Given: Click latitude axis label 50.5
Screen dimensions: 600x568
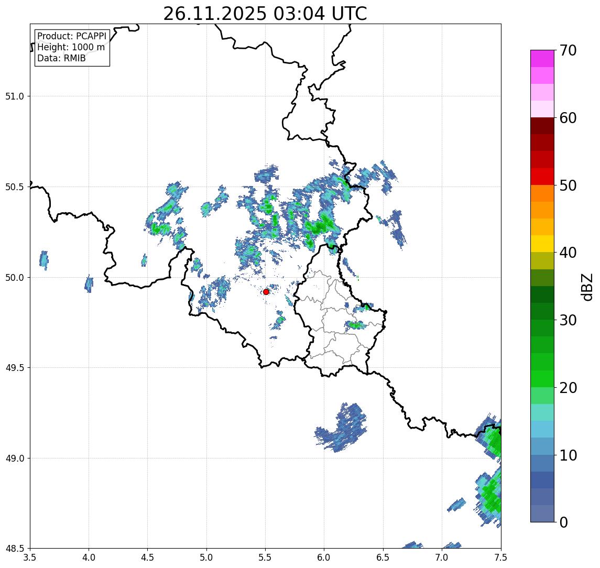Looking at the screenshot, I should (x=15, y=187).
